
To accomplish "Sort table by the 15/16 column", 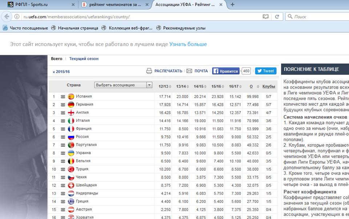I will pos(217,86).
